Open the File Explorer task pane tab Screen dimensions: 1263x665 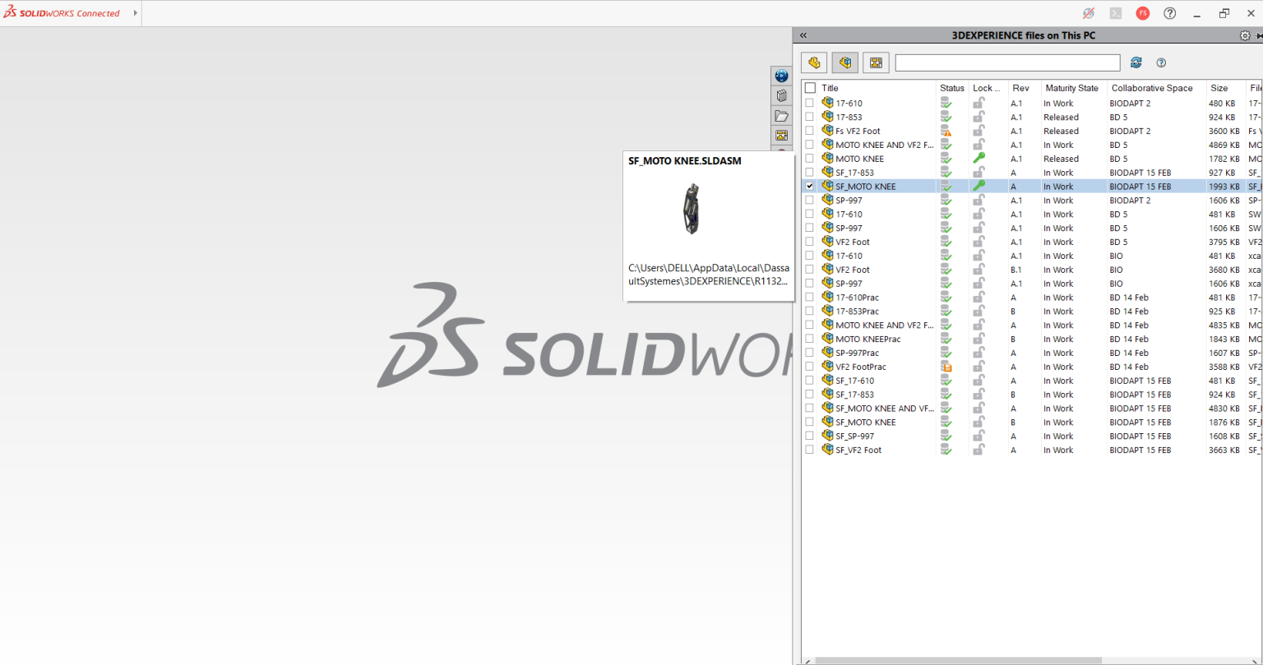click(781, 115)
